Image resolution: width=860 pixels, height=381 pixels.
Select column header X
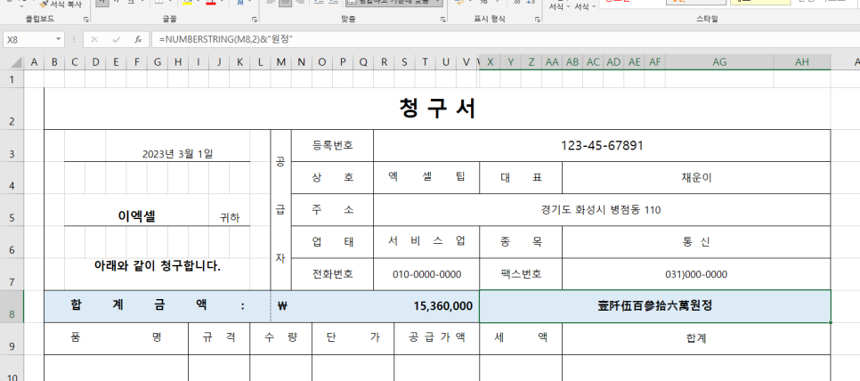coord(490,62)
